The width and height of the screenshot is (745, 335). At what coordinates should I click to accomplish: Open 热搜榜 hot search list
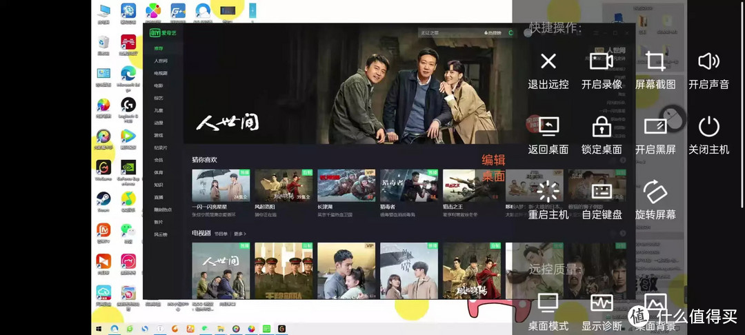point(493,33)
